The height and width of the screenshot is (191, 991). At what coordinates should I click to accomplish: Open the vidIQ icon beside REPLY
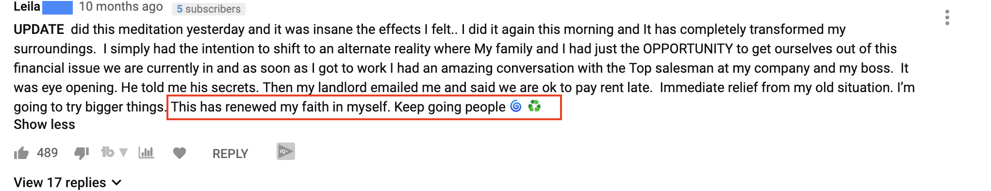pos(286,151)
